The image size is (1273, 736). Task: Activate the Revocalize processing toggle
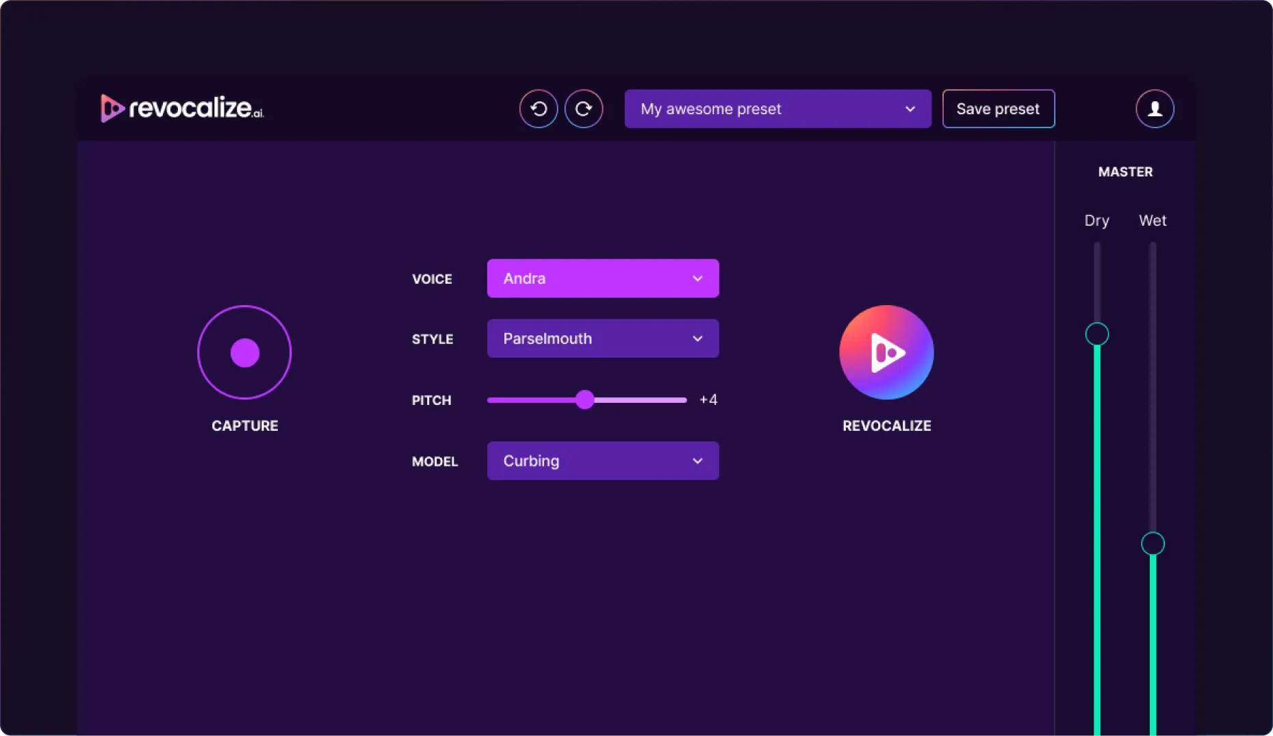coord(886,352)
